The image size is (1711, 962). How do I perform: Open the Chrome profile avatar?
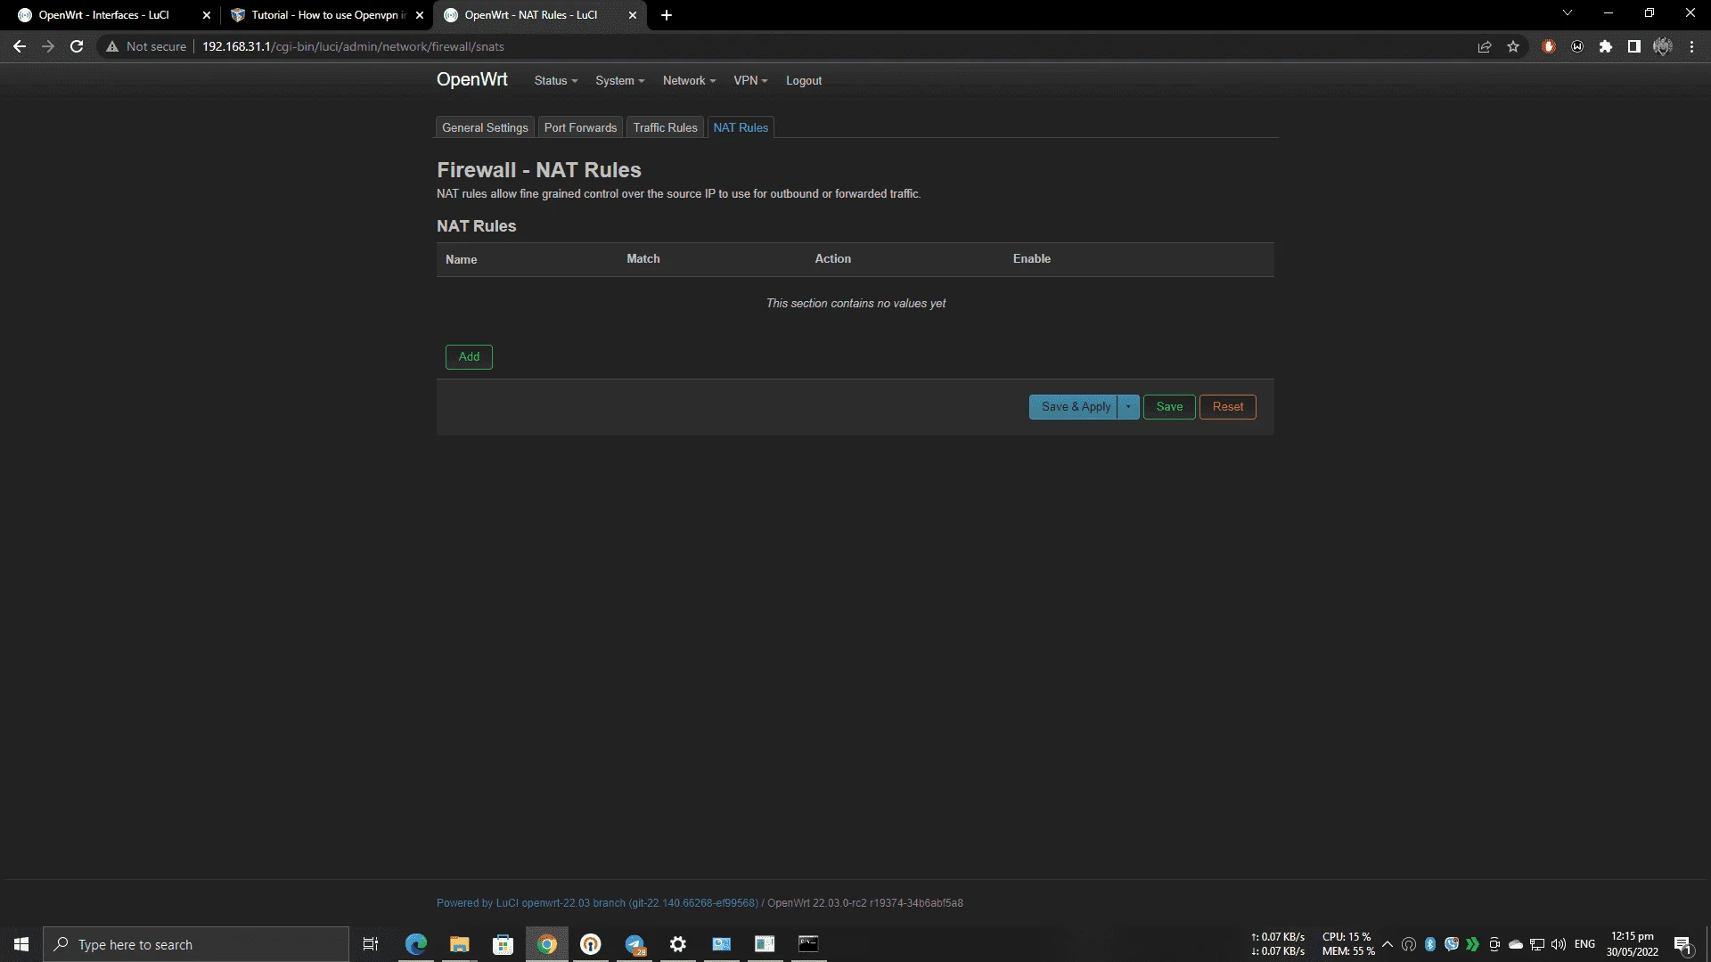coord(1663,46)
